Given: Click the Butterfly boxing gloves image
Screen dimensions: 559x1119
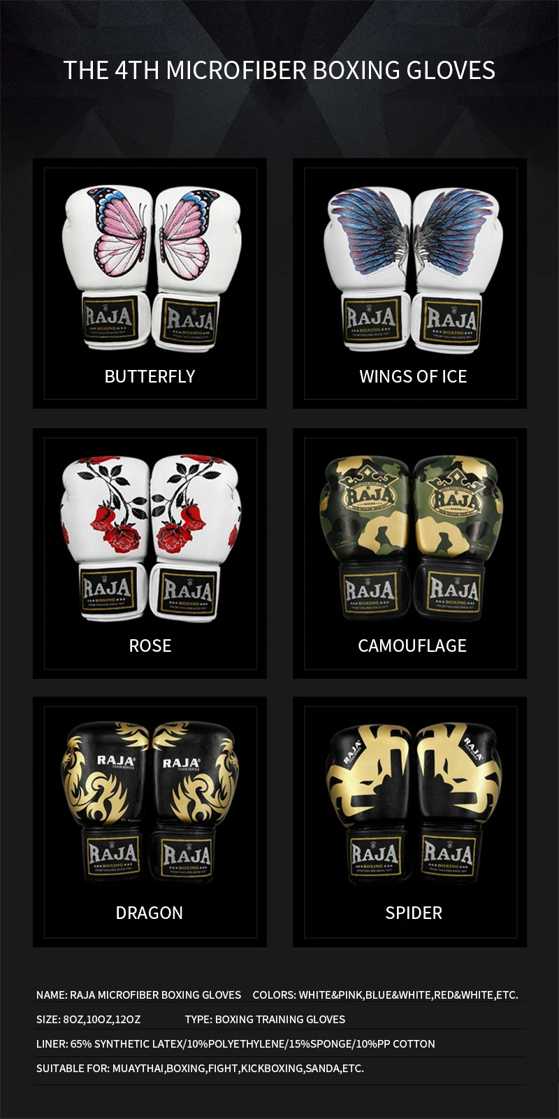Looking at the screenshot, I should pyautogui.click(x=152, y=269).
